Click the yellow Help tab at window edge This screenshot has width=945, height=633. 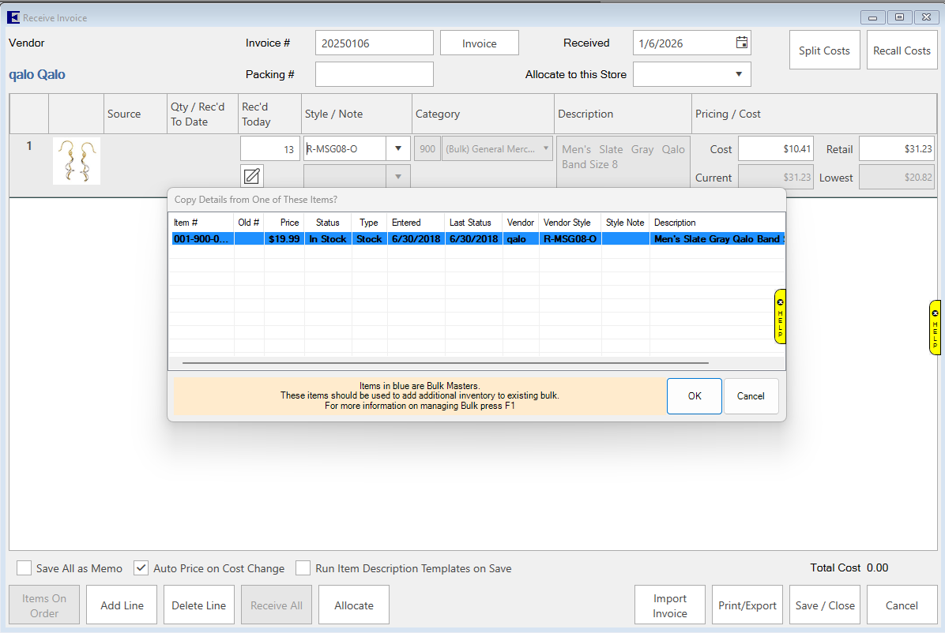pos(936,326)
